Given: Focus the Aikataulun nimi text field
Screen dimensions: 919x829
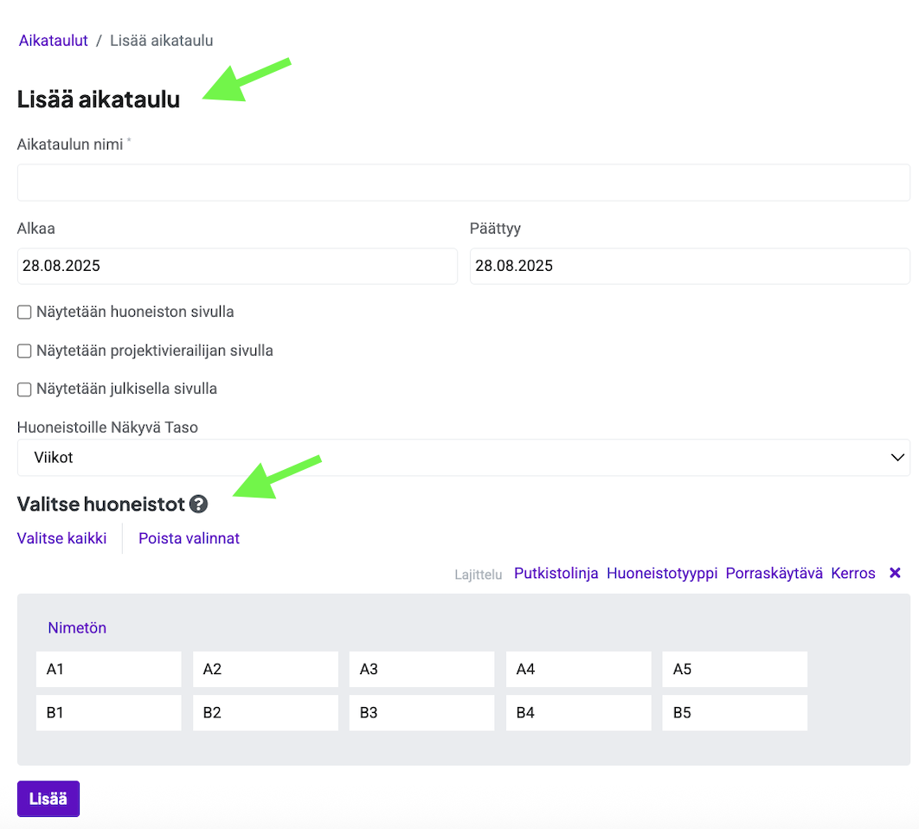Looking at the screenshot, I should click(x=463, y=183).
